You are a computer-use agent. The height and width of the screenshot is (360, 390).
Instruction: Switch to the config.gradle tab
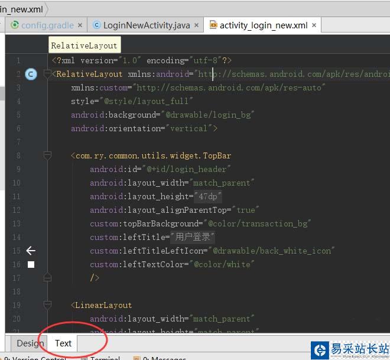[x=47, y=25]
